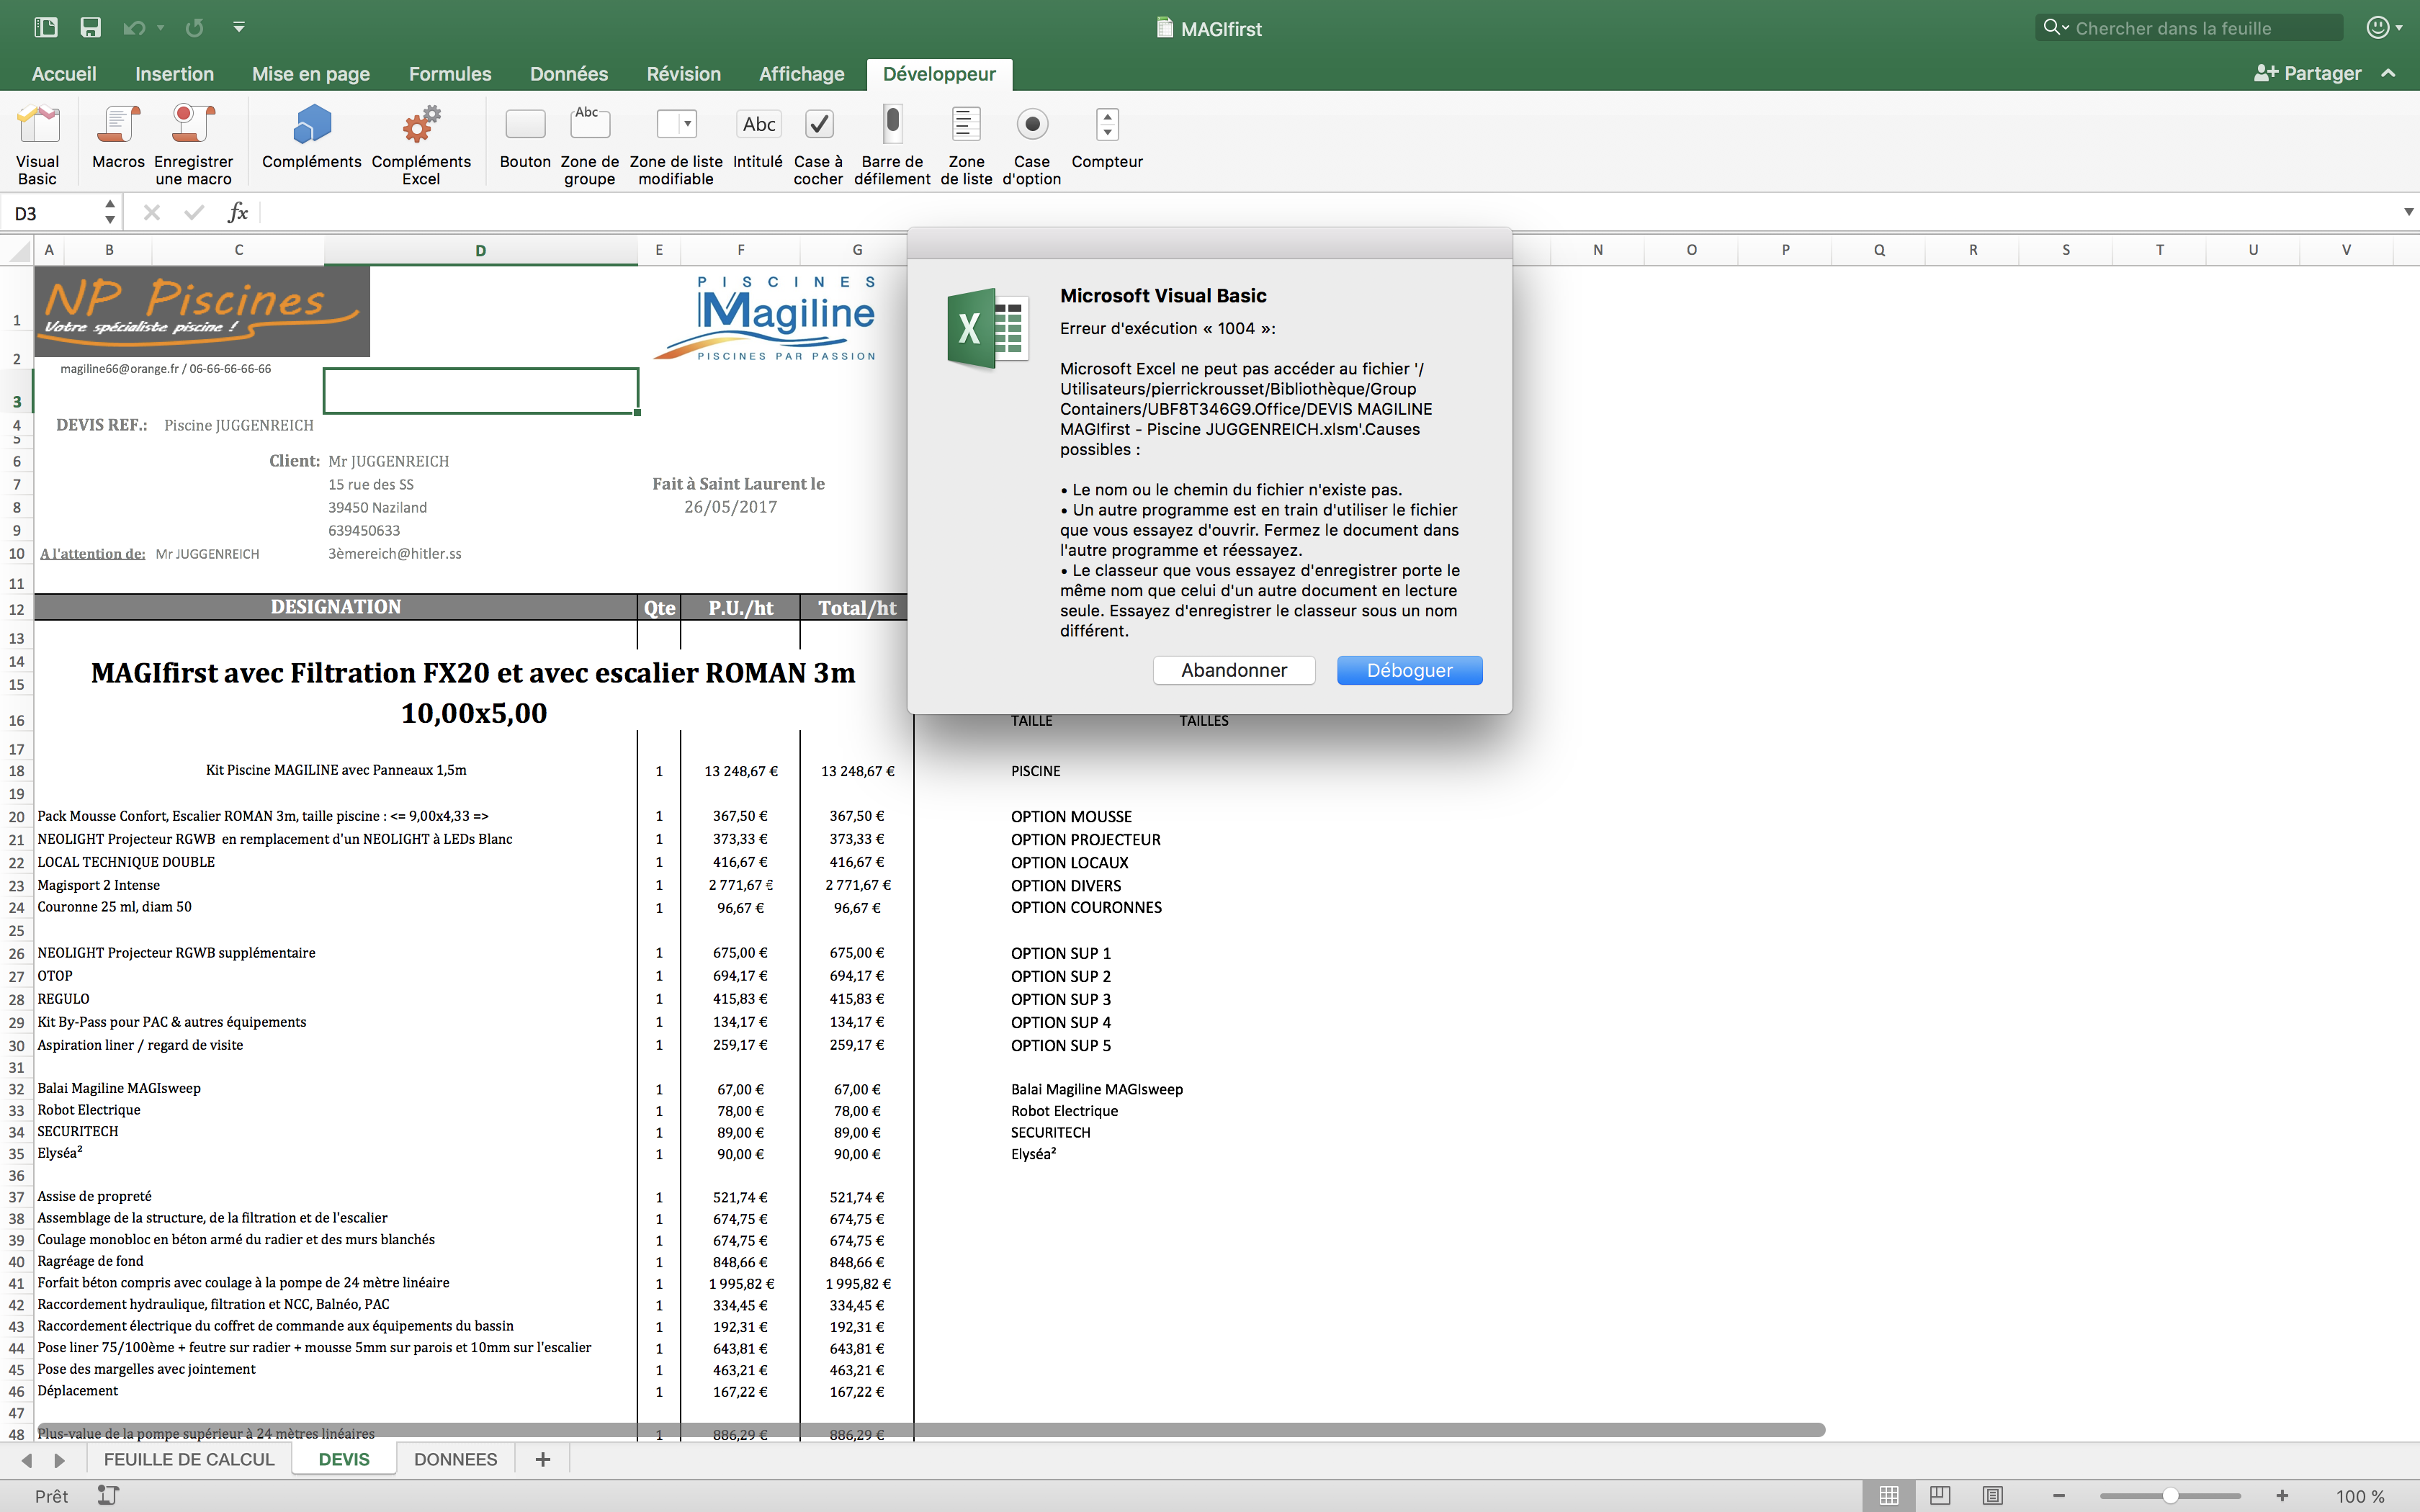Open the Formules tab
Viewport: 2420px width, 1512px height.
(x=450, y=74)
